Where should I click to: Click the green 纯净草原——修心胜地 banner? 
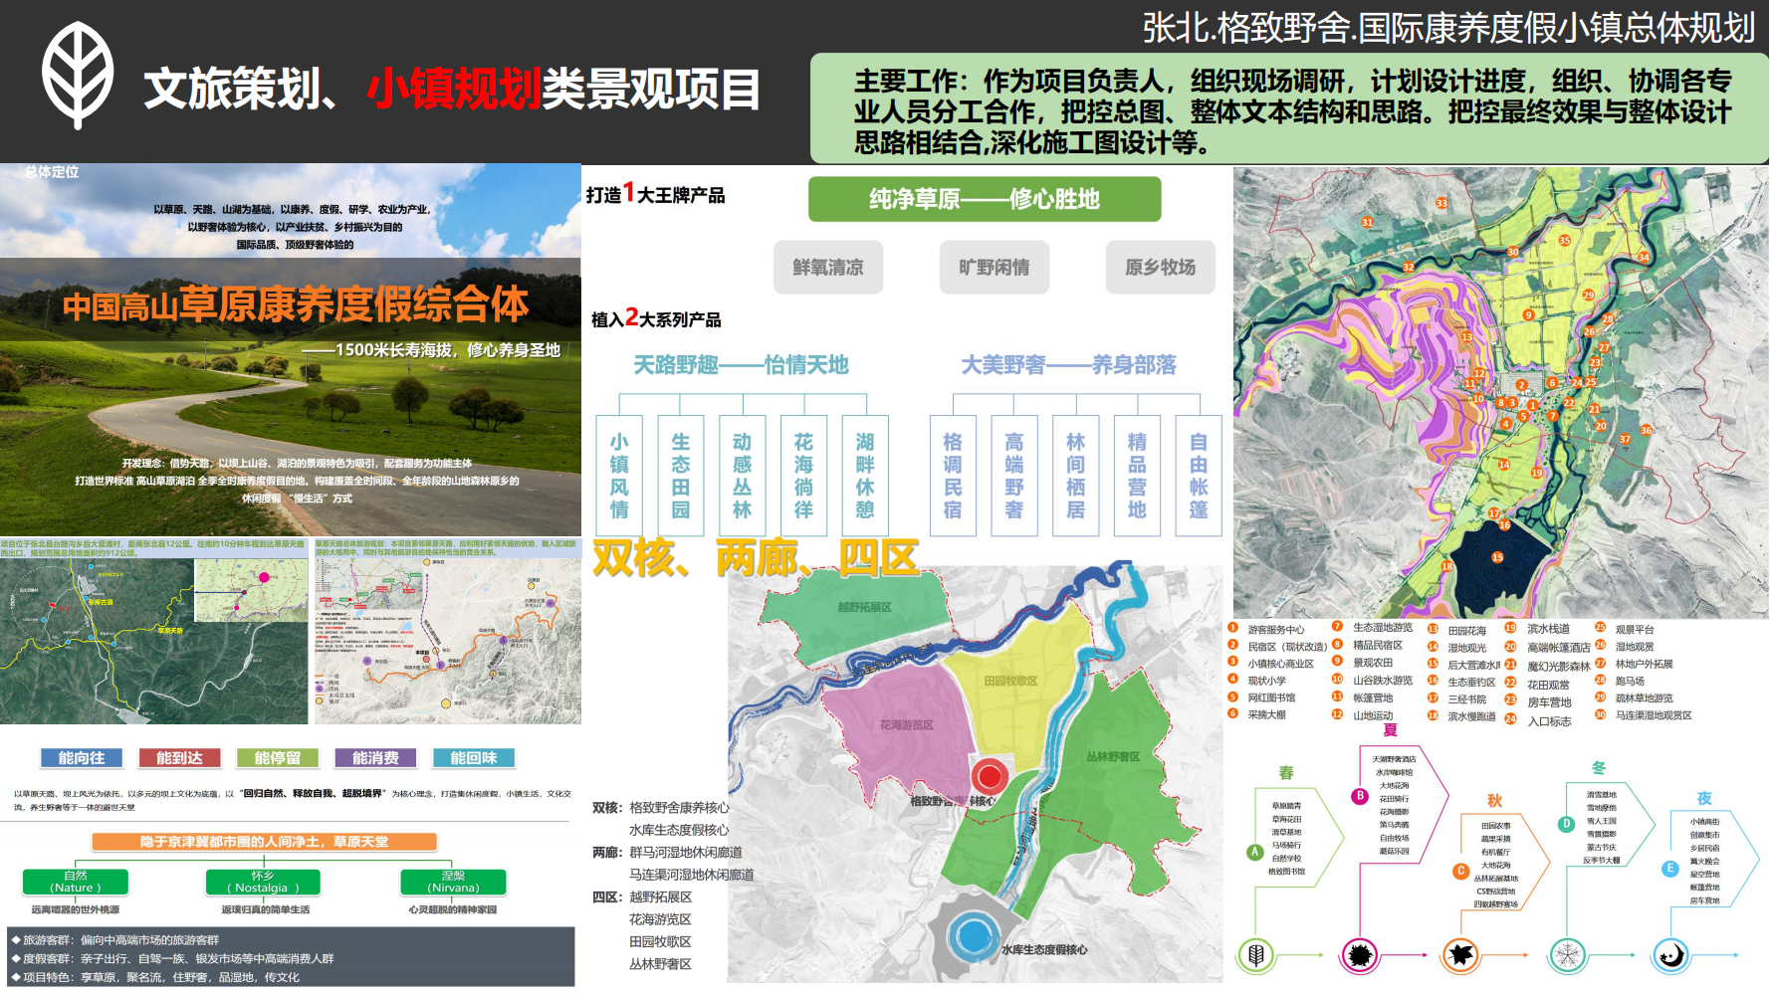click(x=985, y=199)
